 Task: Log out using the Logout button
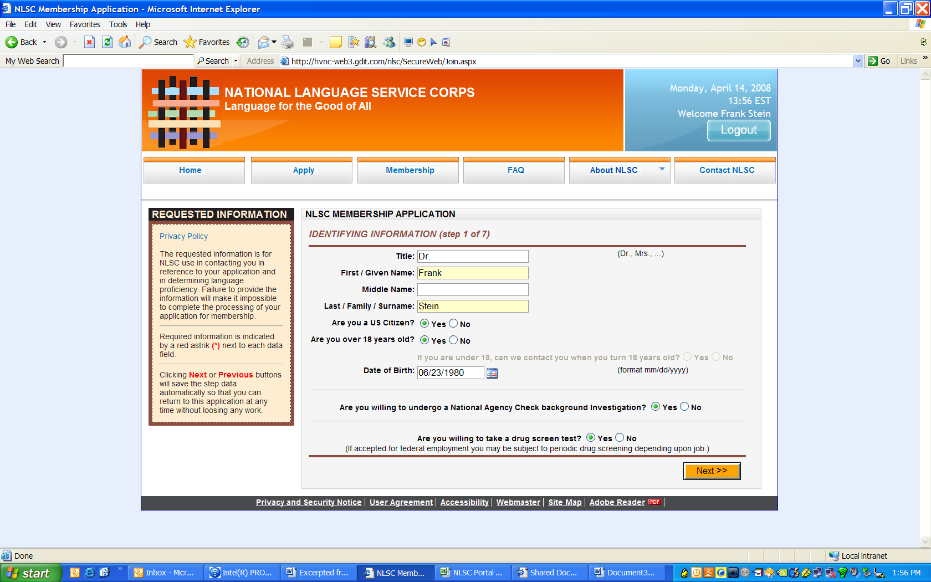coord(739,130)
